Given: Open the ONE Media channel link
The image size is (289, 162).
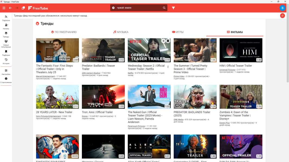Looking at the screenshot, I should pos(178,119).
